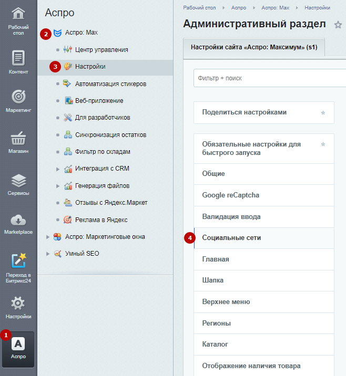Screen dimensions: 346x376
Task: Open the Общие settings section
Action: (264, 174)
